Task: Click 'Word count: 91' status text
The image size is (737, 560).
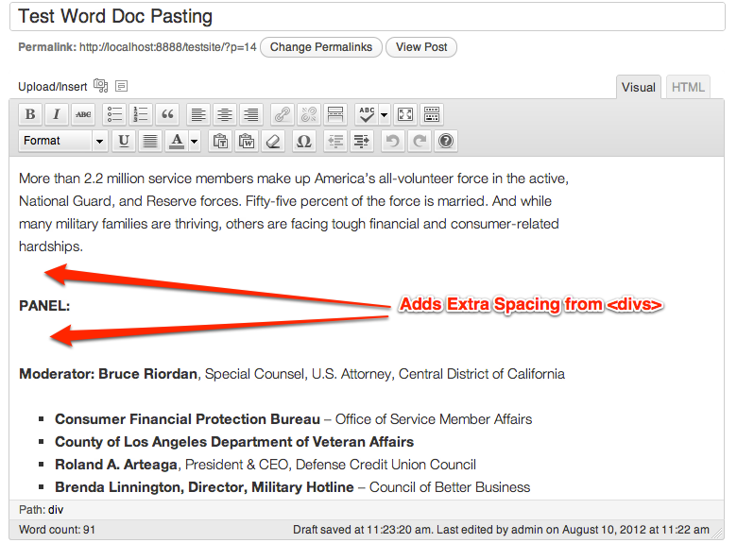Action: (57, 530)
